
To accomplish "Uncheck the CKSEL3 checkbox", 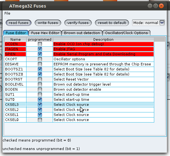I will click(40, 105).
